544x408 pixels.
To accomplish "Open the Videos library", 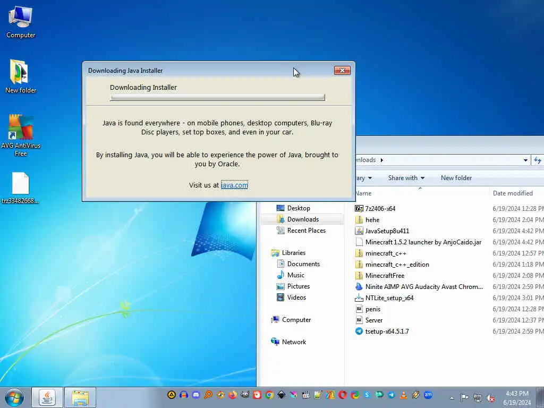I will coord(291,297).
